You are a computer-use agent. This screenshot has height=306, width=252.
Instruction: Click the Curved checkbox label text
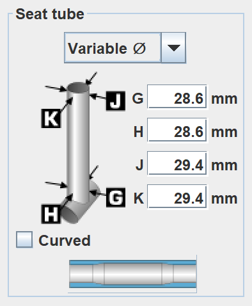click(x=65, y=241)
